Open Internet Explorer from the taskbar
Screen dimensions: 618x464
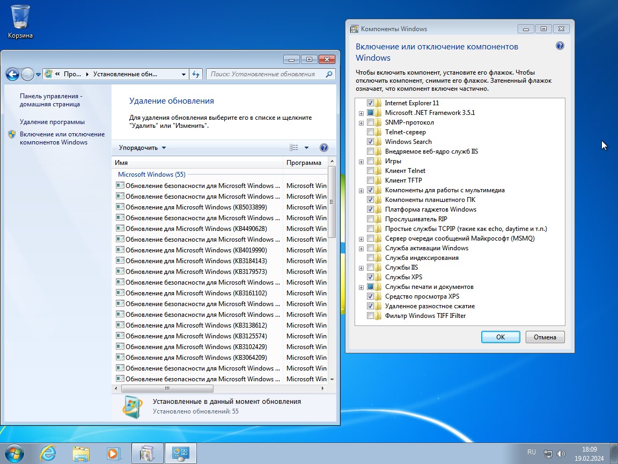pyautogui.click(x=48, y=453)
